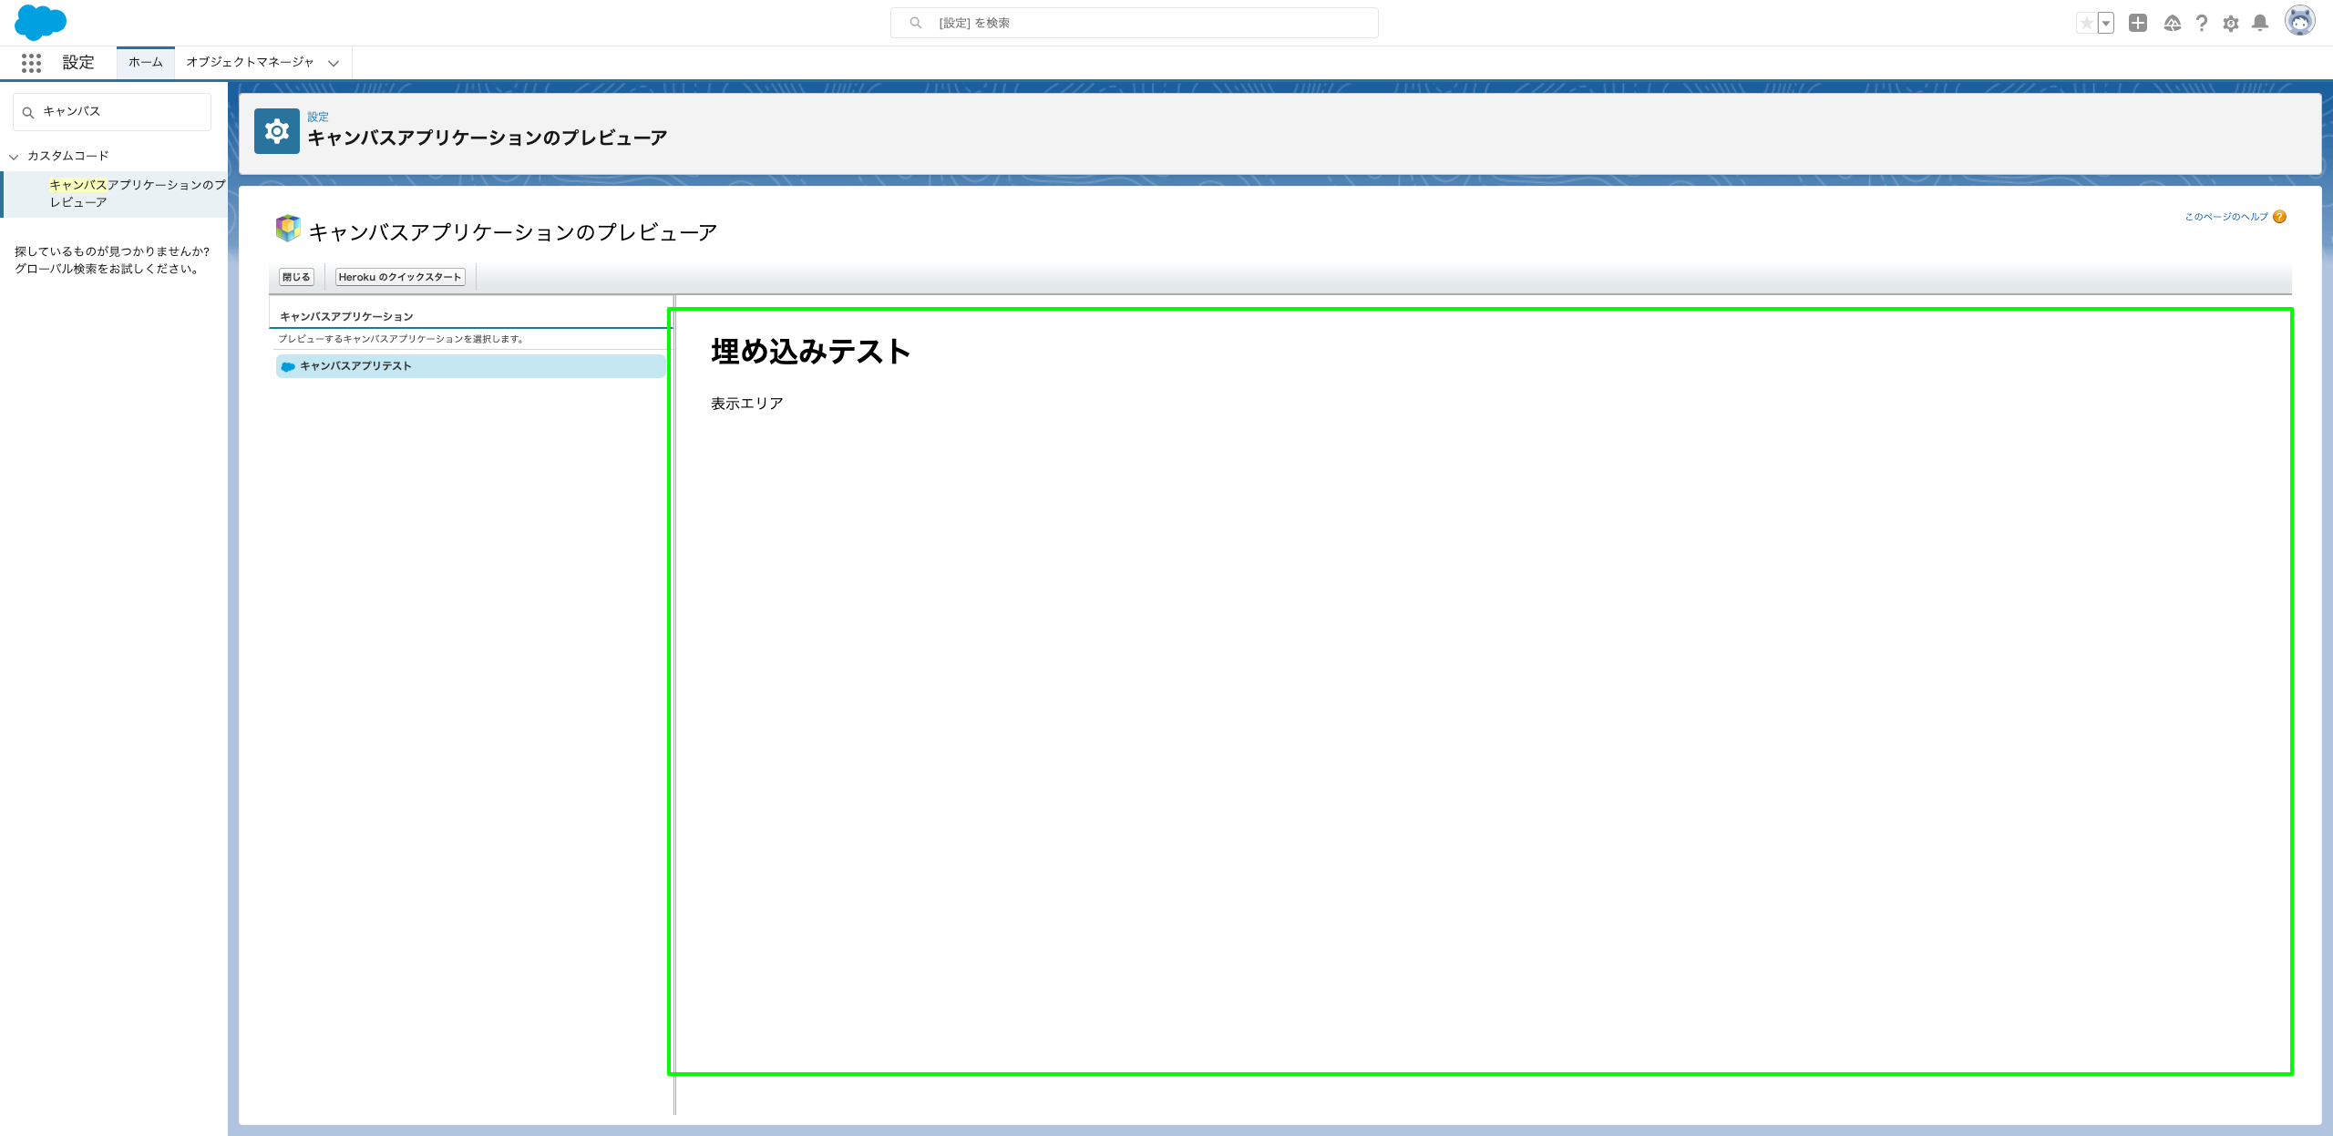Open the オブジェクトマネージャ tab
The width and height of the screenshot is (2333, 1136).
(249, 63)
